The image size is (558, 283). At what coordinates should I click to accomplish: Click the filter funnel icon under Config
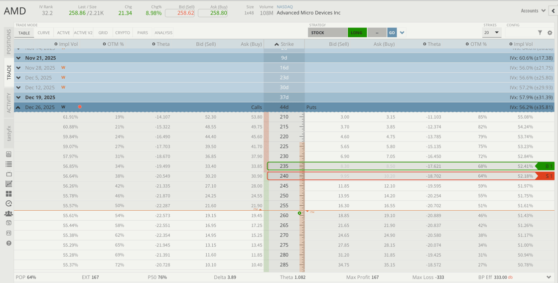[540, 33]
